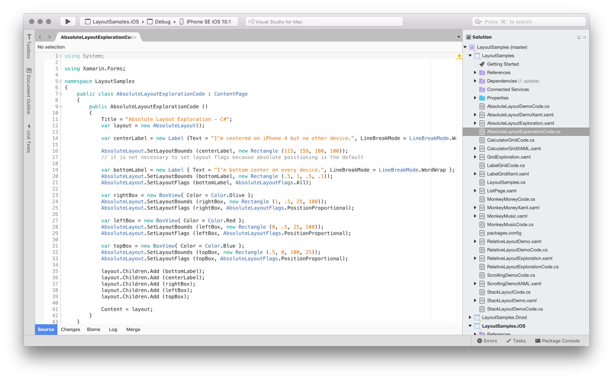
Task: Run the project with the play button
Action: click(x=68, y=21)
